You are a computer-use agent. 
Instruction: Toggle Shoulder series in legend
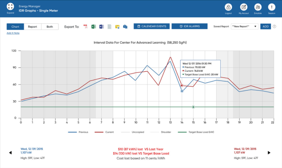[x=160, y=132]
